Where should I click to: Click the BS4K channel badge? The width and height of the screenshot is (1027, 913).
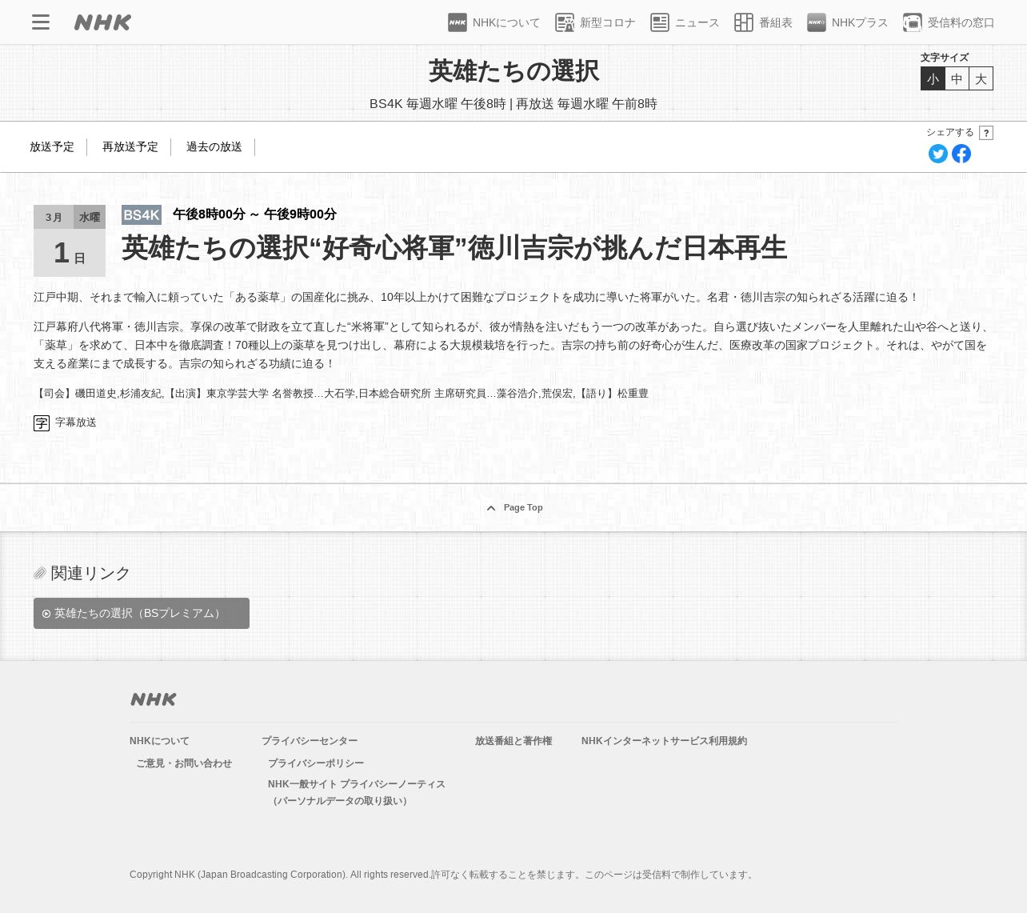click(x=142, y=214)
